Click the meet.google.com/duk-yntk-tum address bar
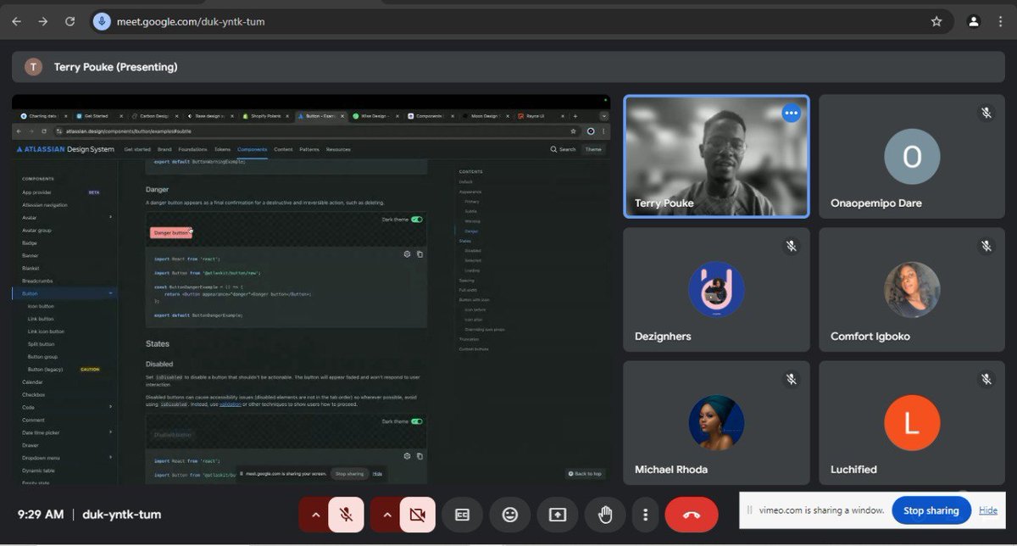This screenshot has height=546, width=1017. (521, 21)
